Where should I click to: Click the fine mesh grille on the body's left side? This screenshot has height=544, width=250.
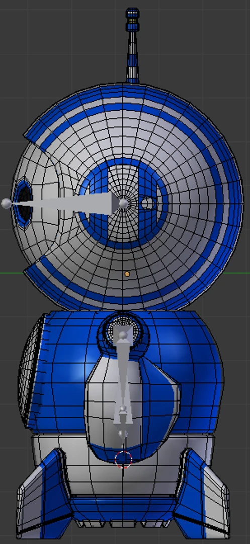click(x=32, y=371)
